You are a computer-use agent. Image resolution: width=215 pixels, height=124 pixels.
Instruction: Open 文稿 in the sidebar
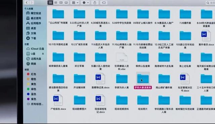pos(31,33)
